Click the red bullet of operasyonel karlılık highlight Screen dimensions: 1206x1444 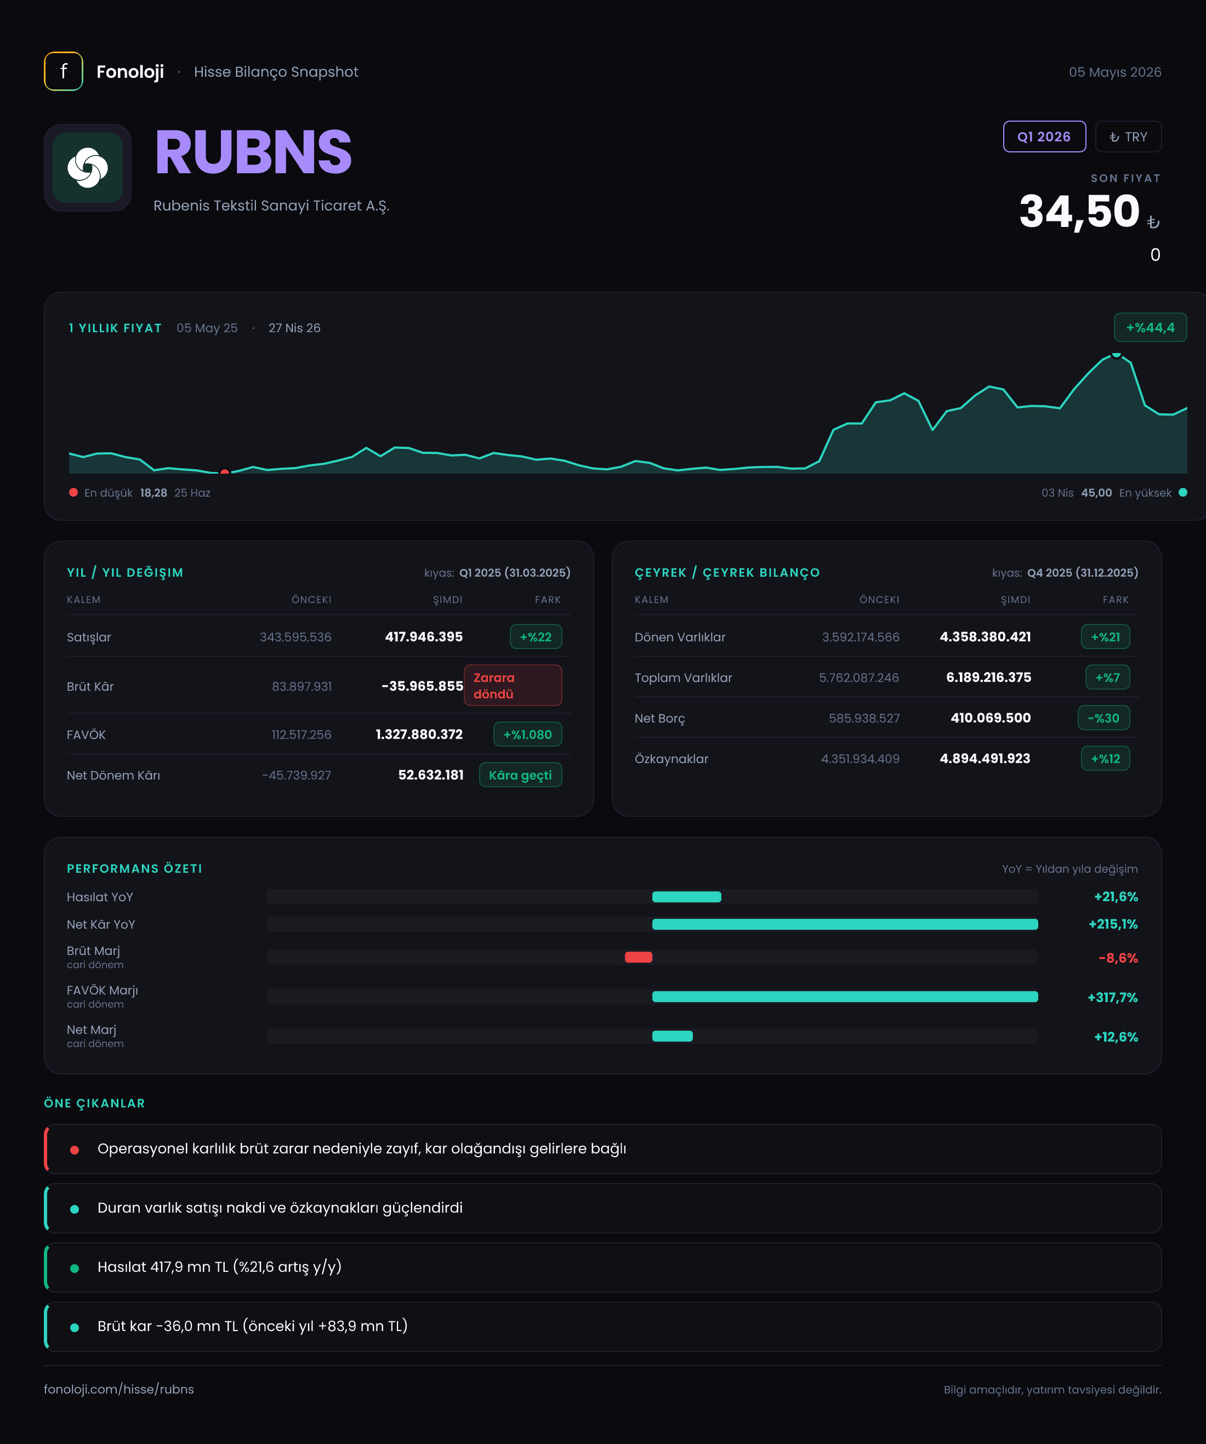[74, 1150]
